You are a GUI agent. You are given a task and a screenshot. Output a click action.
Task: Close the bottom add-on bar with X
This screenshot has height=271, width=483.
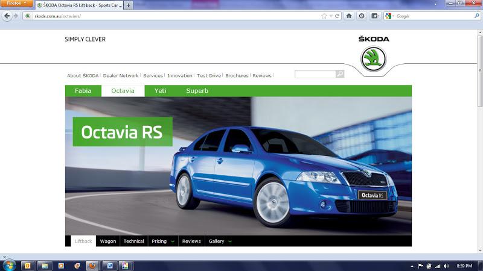[x=4, y=257]
